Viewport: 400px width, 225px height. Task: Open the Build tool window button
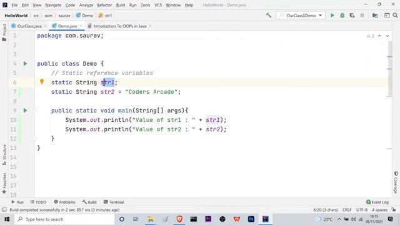tap(89, 202)
